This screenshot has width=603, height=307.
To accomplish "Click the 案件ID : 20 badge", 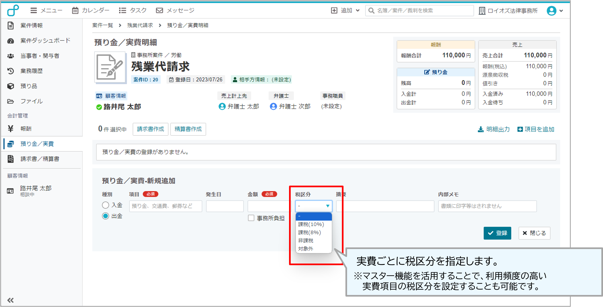I will pos(146,80).
